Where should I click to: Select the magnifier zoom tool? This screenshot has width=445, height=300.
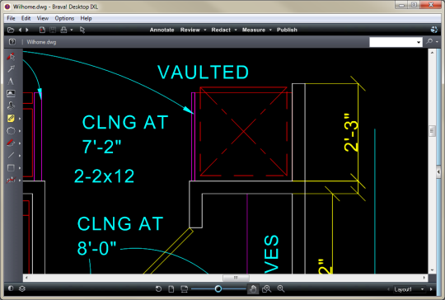pyautogui.click(x=281, y=289)
